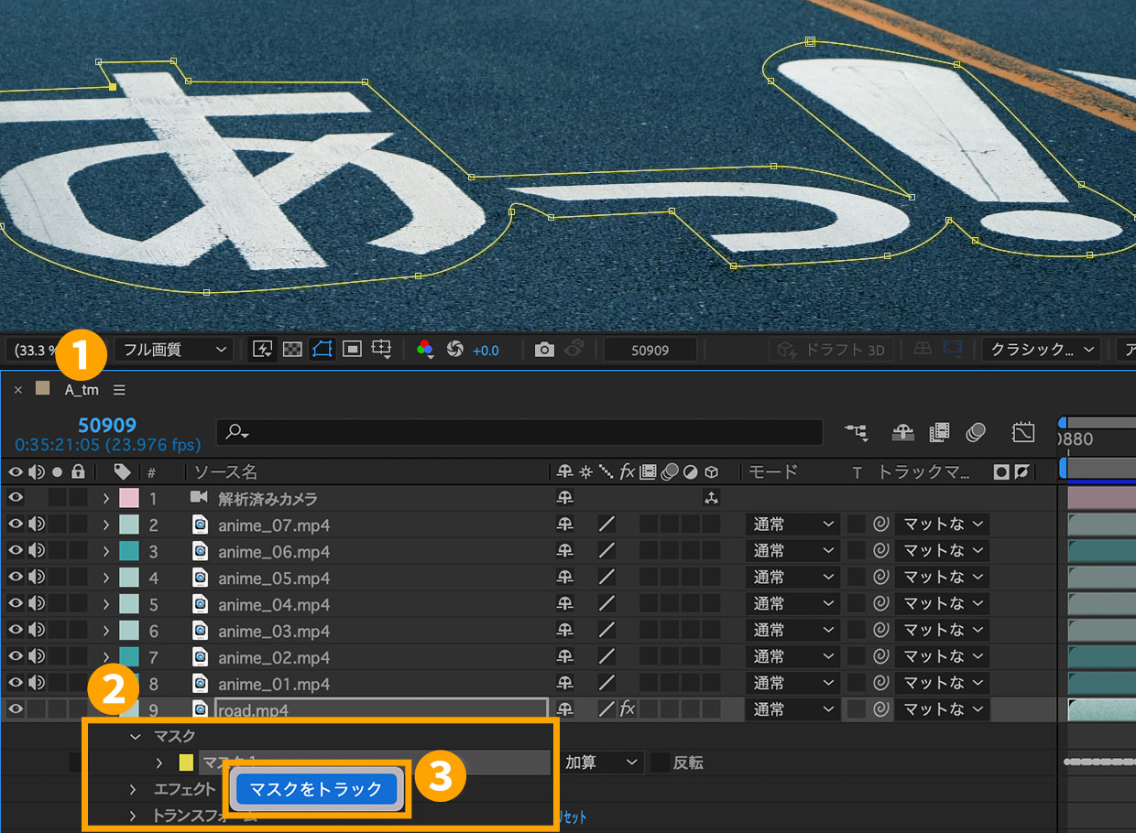Open track matte dropdown for anime_04.mp4

pos(942,604)
